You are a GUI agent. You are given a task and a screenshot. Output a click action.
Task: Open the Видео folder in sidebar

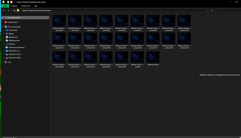(x=11, y=34)
